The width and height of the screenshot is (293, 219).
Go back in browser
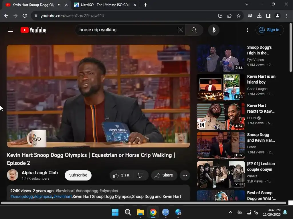click(x=6, y=16)
